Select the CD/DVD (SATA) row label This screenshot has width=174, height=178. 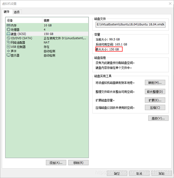[x=22, y=38]
